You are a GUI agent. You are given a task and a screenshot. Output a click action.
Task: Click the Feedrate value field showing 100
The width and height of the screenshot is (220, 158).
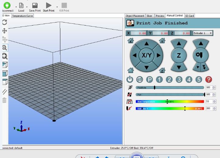click(x=209, y=88)
